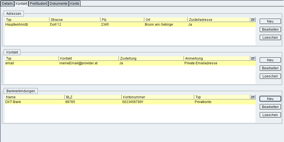
Task: Click Neu button in Adressen section
Action: tap(270, 21)
